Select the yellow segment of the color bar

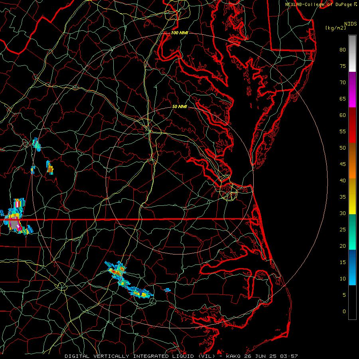(x=352, y=196)
